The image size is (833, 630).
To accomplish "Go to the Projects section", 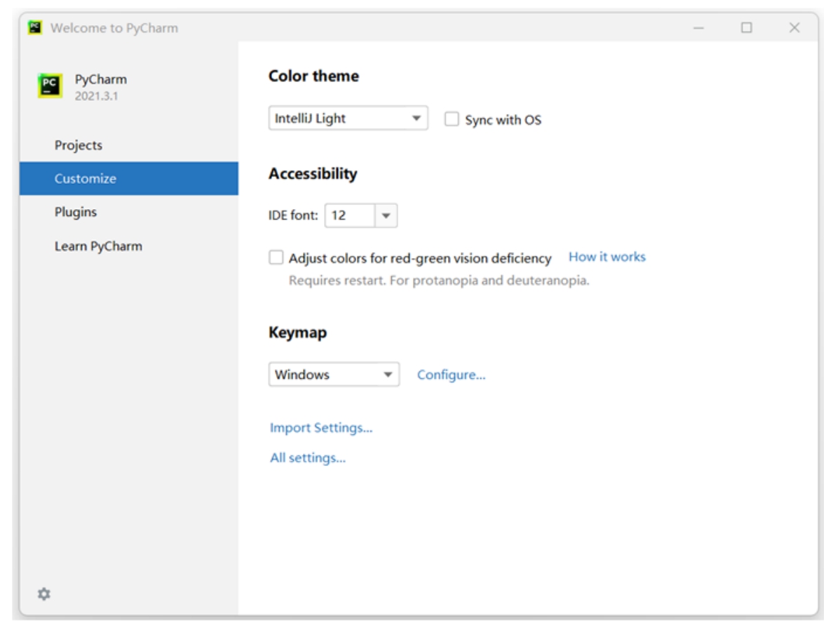I will [x=128, y=145].
